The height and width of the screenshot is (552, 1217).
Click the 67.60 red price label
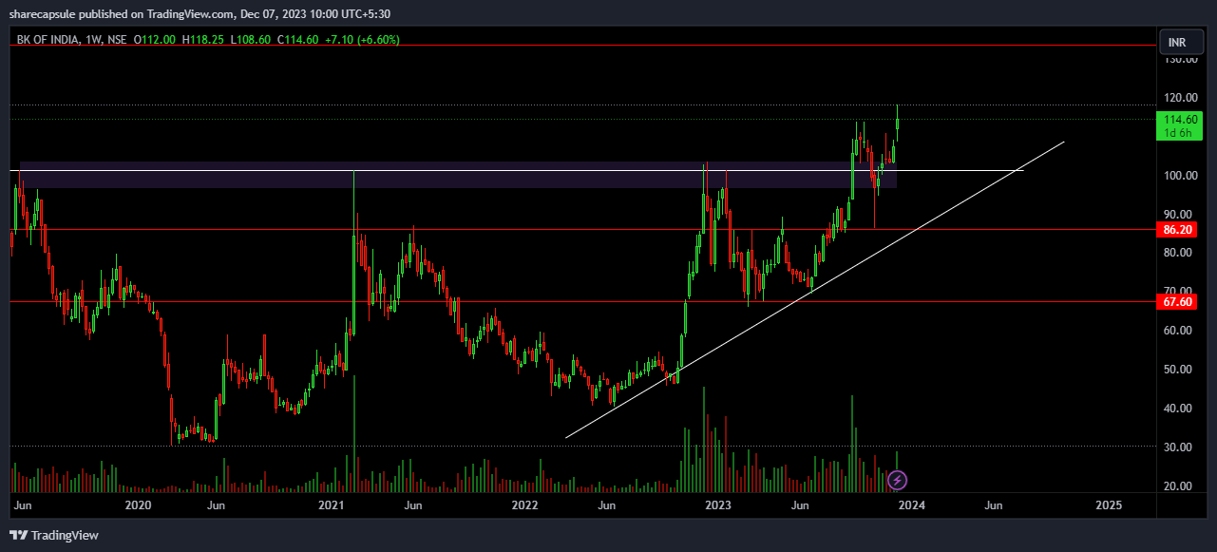[x=1178, y=302]
